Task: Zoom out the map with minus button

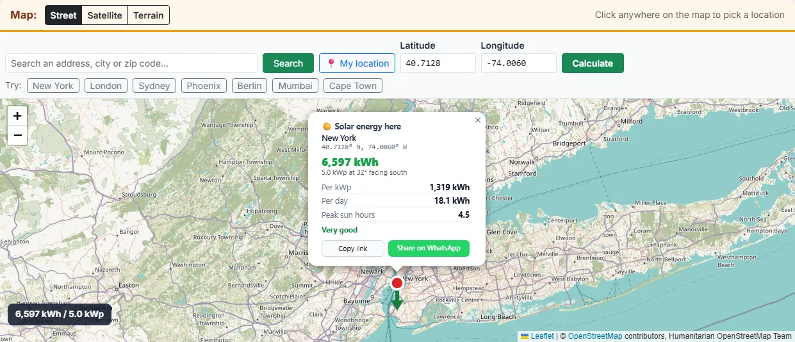Action: [x=17, y=135]
